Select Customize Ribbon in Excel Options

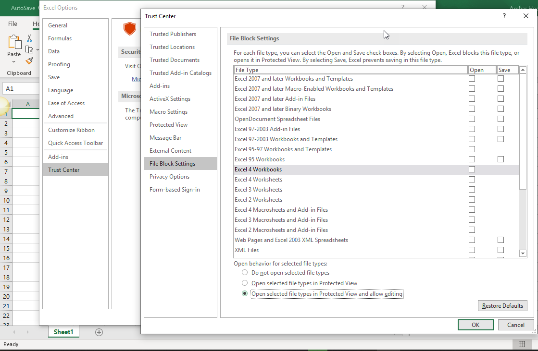pos(75,130)
